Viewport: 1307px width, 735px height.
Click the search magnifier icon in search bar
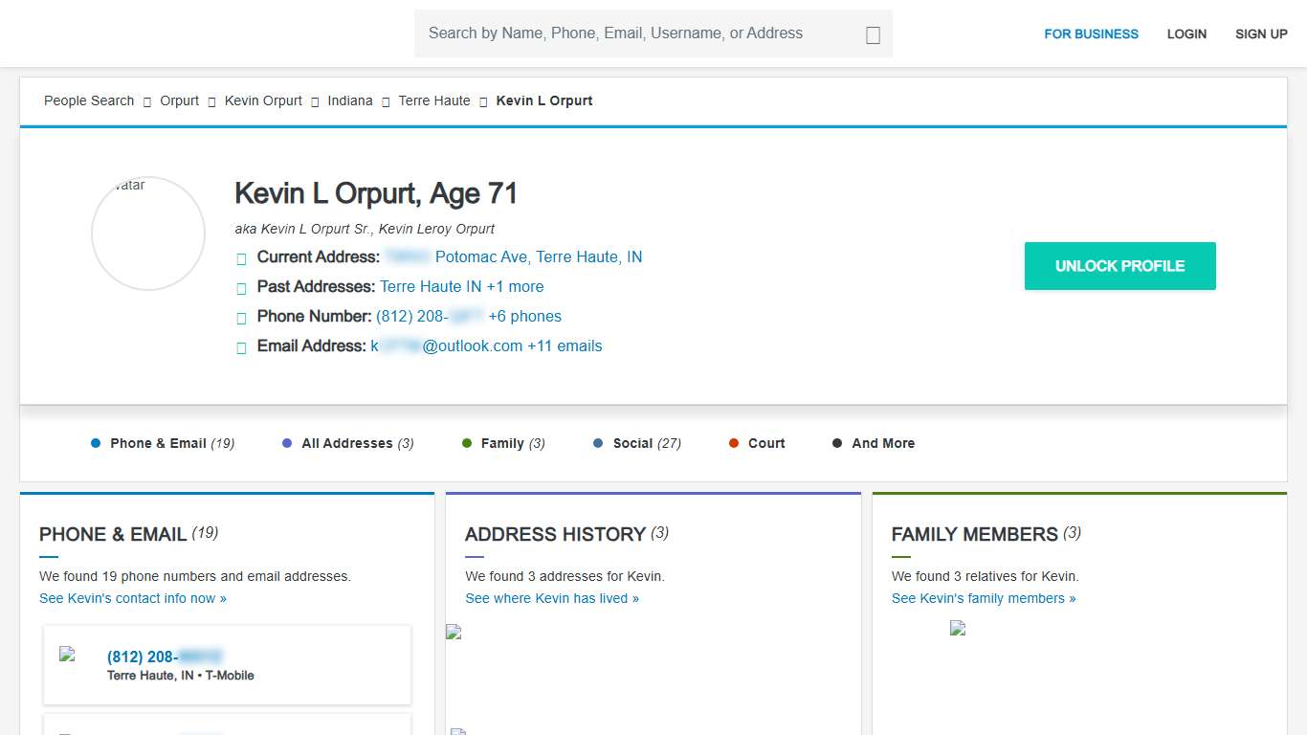(x=873, y=34)
